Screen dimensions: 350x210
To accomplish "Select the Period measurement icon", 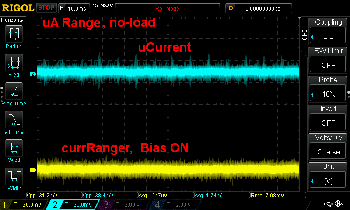I will (x=14, y=34).
